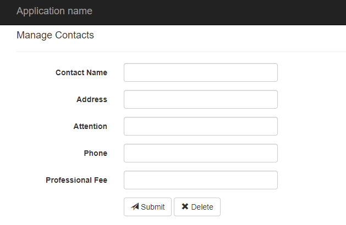Focus the Contact Name text field
The image size is (346, 225).
click(200, 72)
